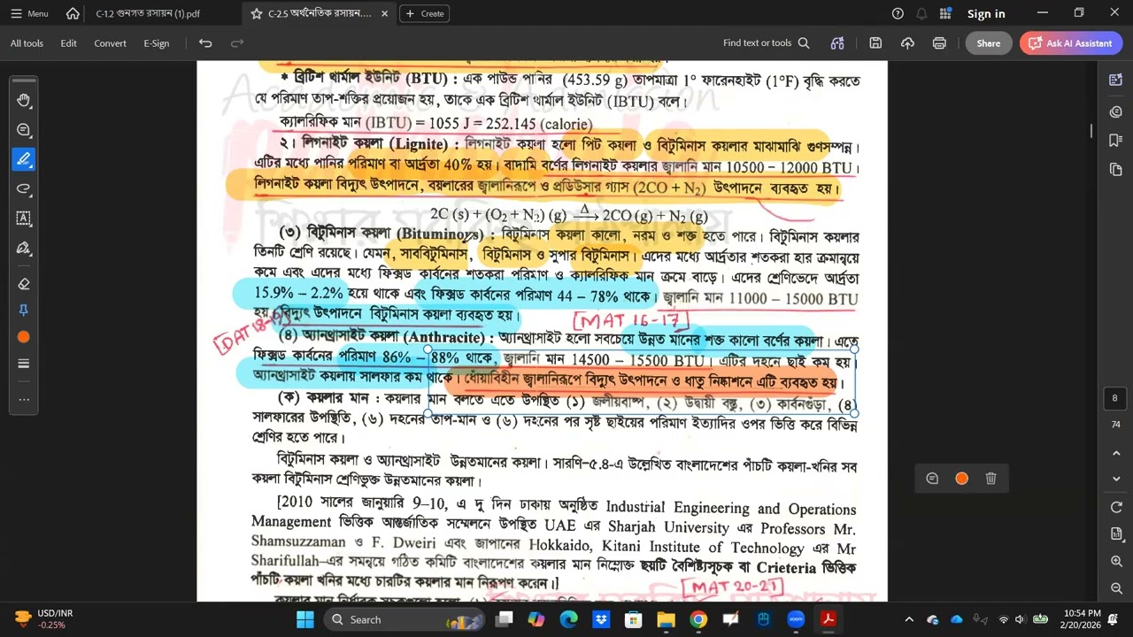Open All tools panel

(27, 43)
